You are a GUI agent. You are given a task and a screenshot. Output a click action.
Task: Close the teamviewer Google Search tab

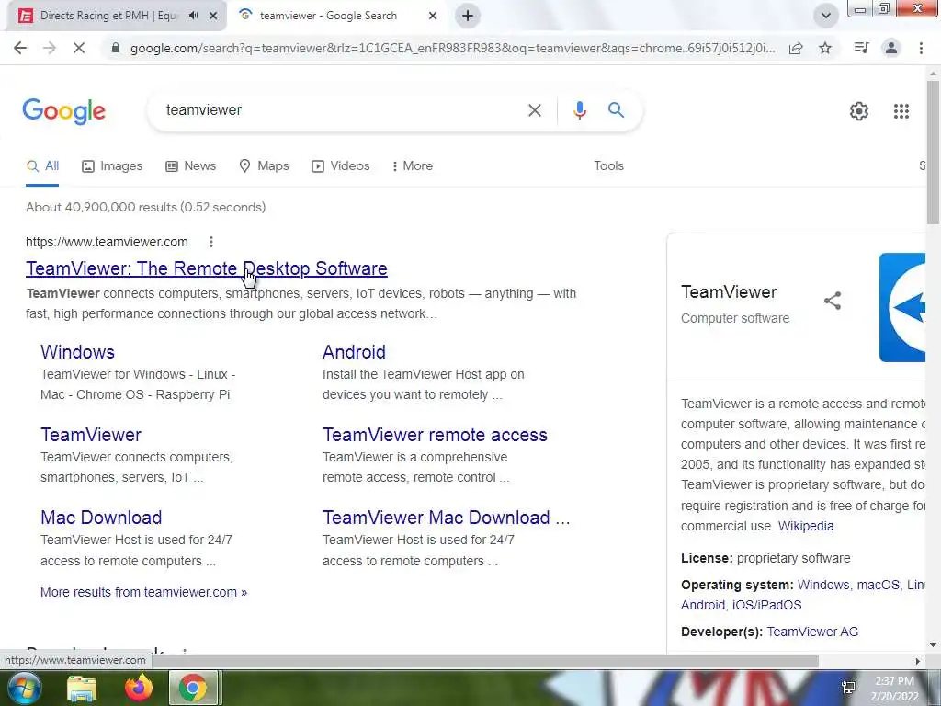(433, 16)
